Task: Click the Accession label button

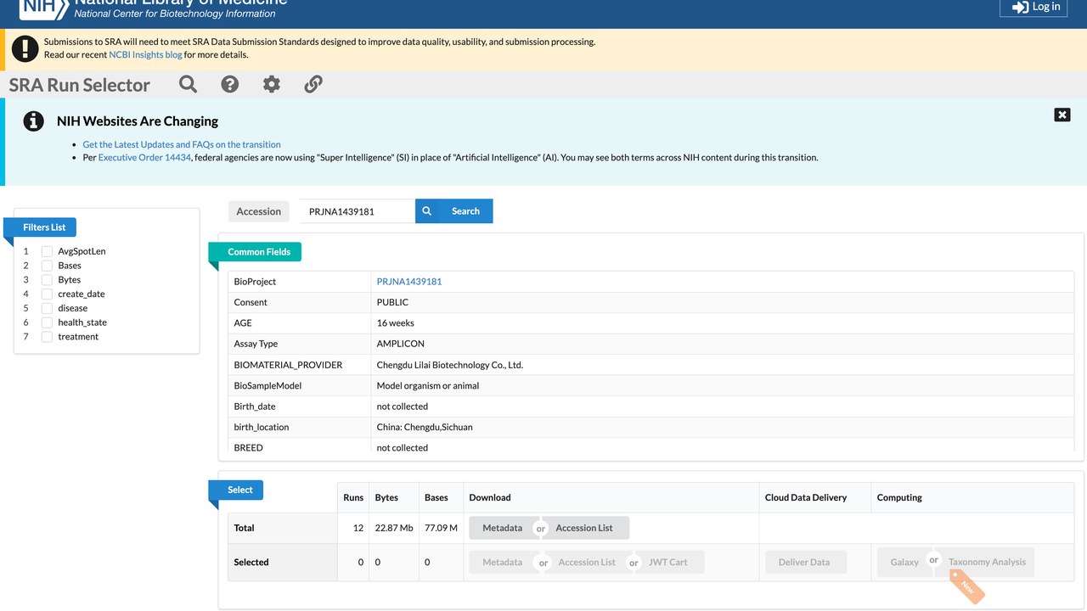Action: (x=259, y=211)
